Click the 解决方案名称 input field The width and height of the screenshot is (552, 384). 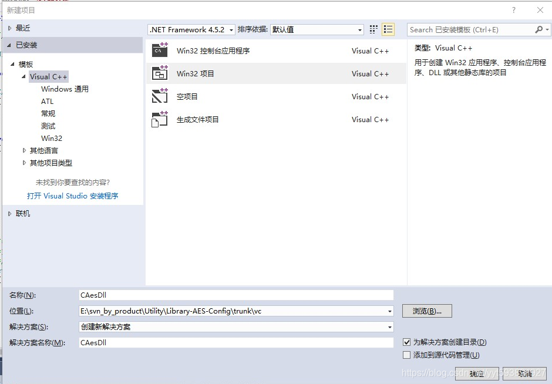tap(236, 342)
